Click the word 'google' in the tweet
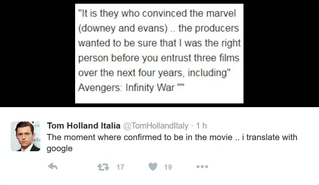The image size is (319, 185). click(x=59, y=149)
